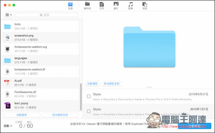Select the 全部 (All) category tab

[x=70, y=6]
